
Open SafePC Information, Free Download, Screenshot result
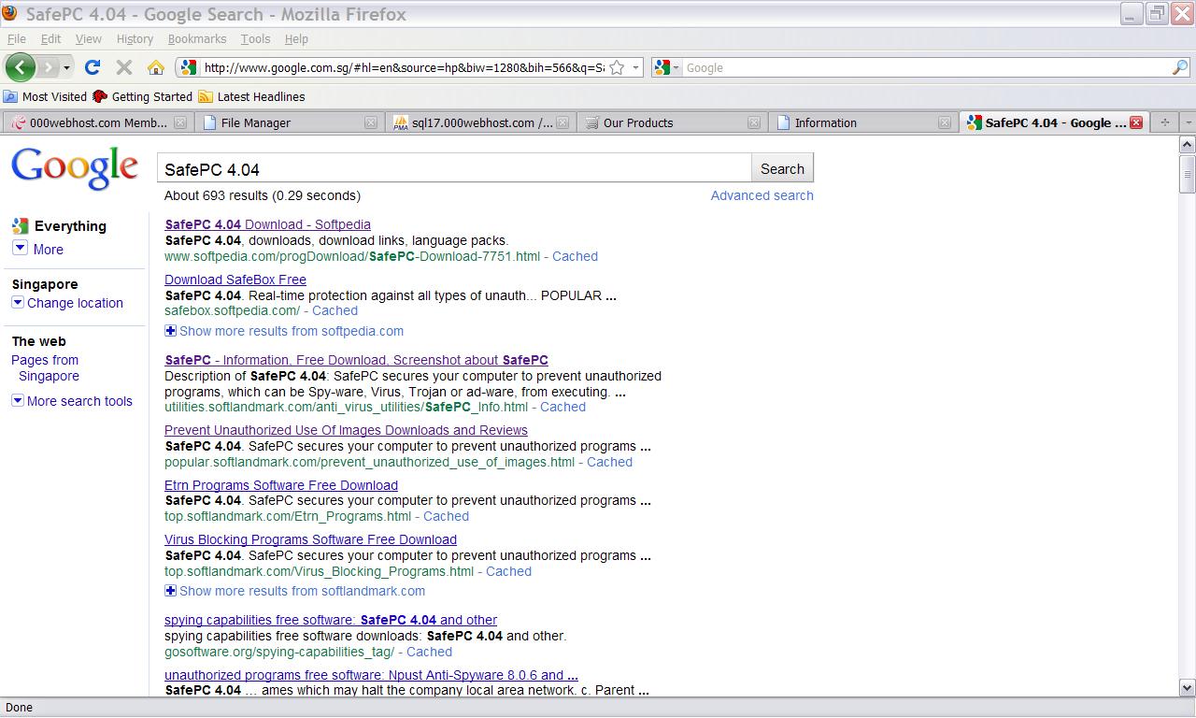click(x=356, y=360)
